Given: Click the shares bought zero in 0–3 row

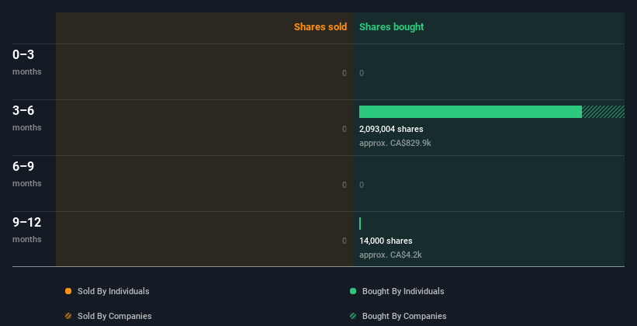Looking at the screenshot, I should [362, 73].
